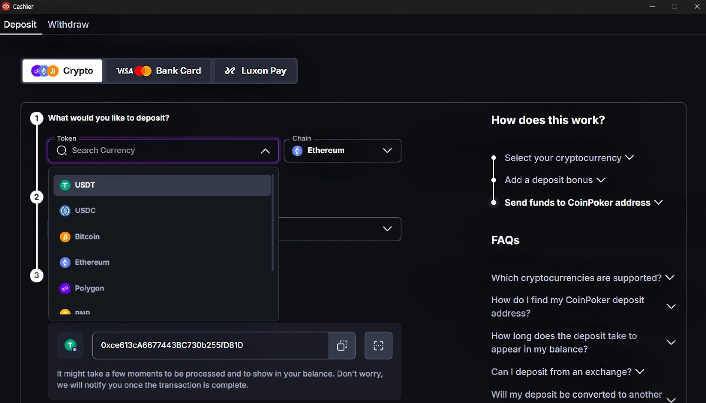Open the Deposit tab

click(x=20, y=25)
